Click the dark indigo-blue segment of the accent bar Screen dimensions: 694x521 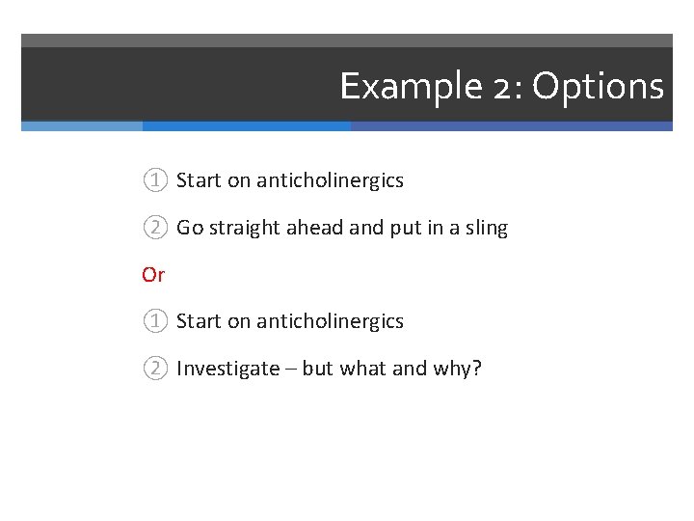click(511, 125)
